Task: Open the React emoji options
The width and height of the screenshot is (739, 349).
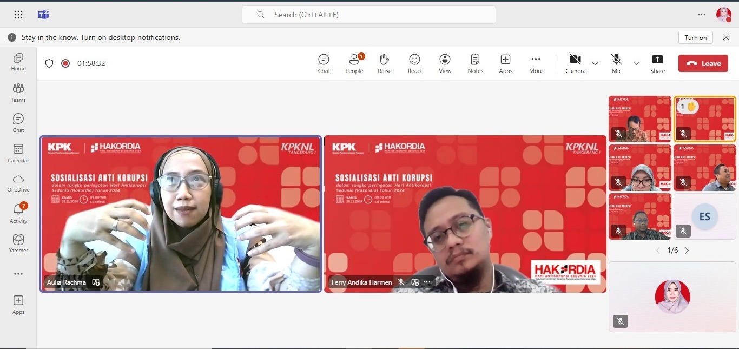Action: (415, 63)
